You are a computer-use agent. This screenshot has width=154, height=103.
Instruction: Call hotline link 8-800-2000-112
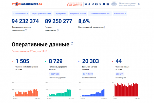click(x=74, y=5)
